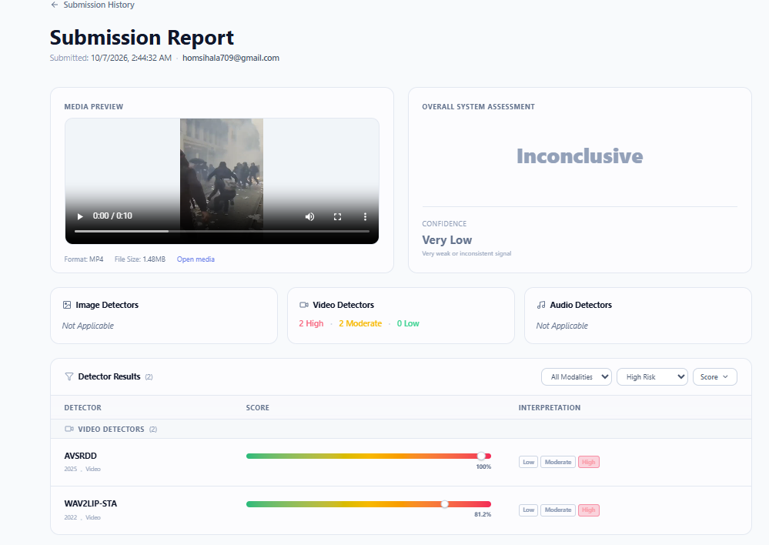Screen dimensions: 769x545
Task: Select WAV2LIP-STA Moderate badge
Action: pos(558,510)
